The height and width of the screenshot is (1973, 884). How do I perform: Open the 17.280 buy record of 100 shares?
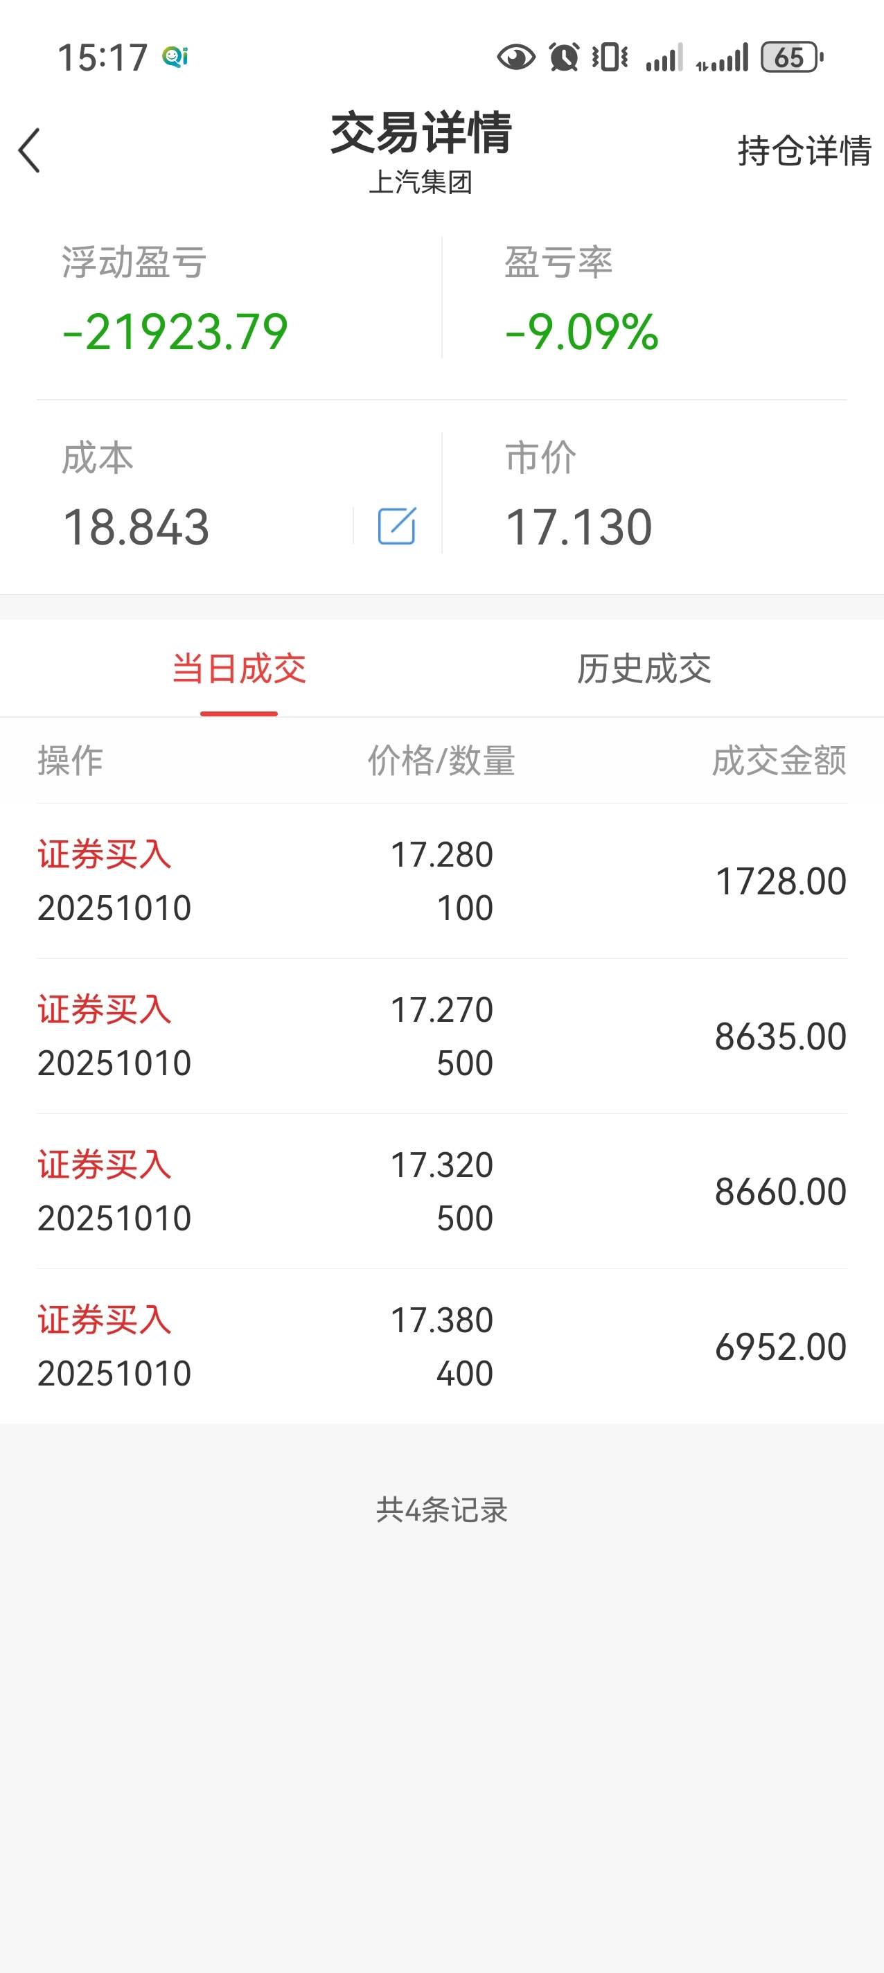(442, 881)
